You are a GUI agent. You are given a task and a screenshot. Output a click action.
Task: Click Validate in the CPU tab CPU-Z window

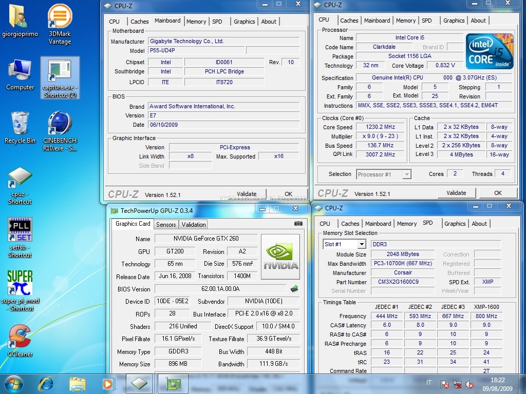(456, 193)
